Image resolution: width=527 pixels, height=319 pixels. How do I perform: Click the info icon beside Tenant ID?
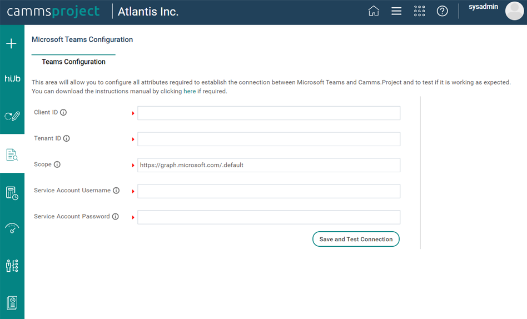pyautogui.click(x=67, y=138)
